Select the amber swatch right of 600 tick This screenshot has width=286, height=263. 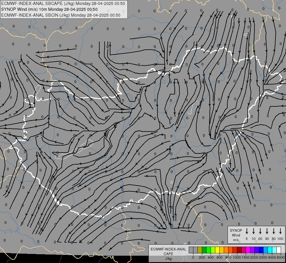(222, 250)
